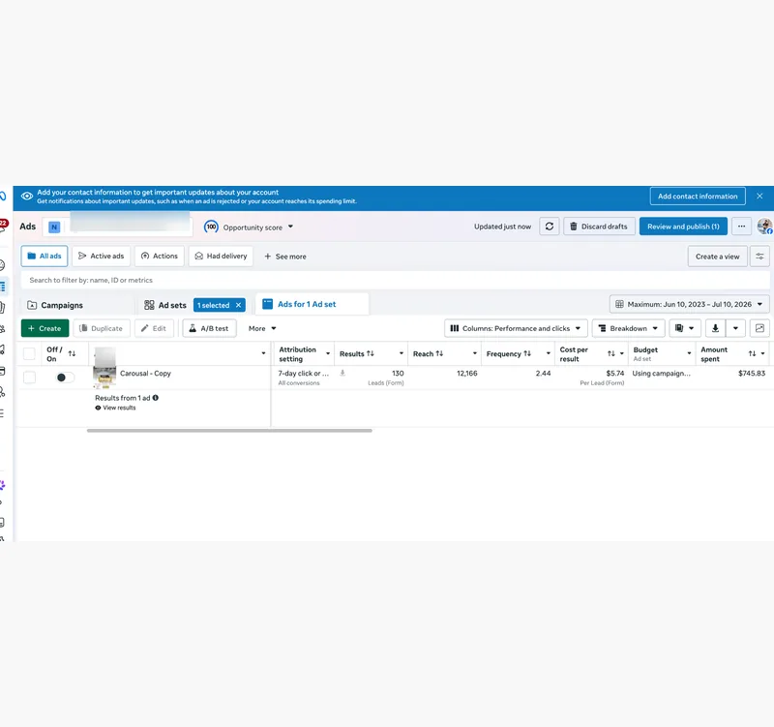The image size is (774, 727).
Task: Open the charts view icon button
Action: coord(759,328)
